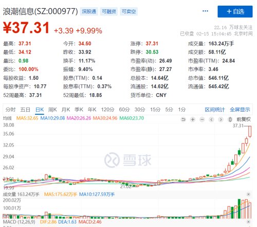Click the volume MA5:175.62万手 label
This screenshot has width=257, height=227.
coord(61,194)
